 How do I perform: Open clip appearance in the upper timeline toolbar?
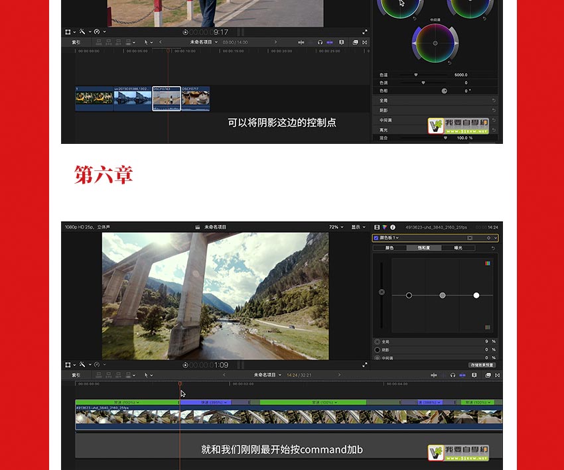[x=341, y=42]
